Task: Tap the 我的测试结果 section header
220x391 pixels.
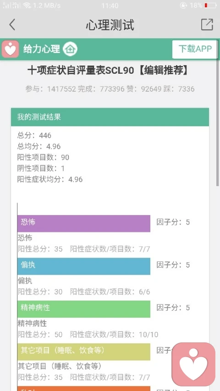Action: [110, 117]
